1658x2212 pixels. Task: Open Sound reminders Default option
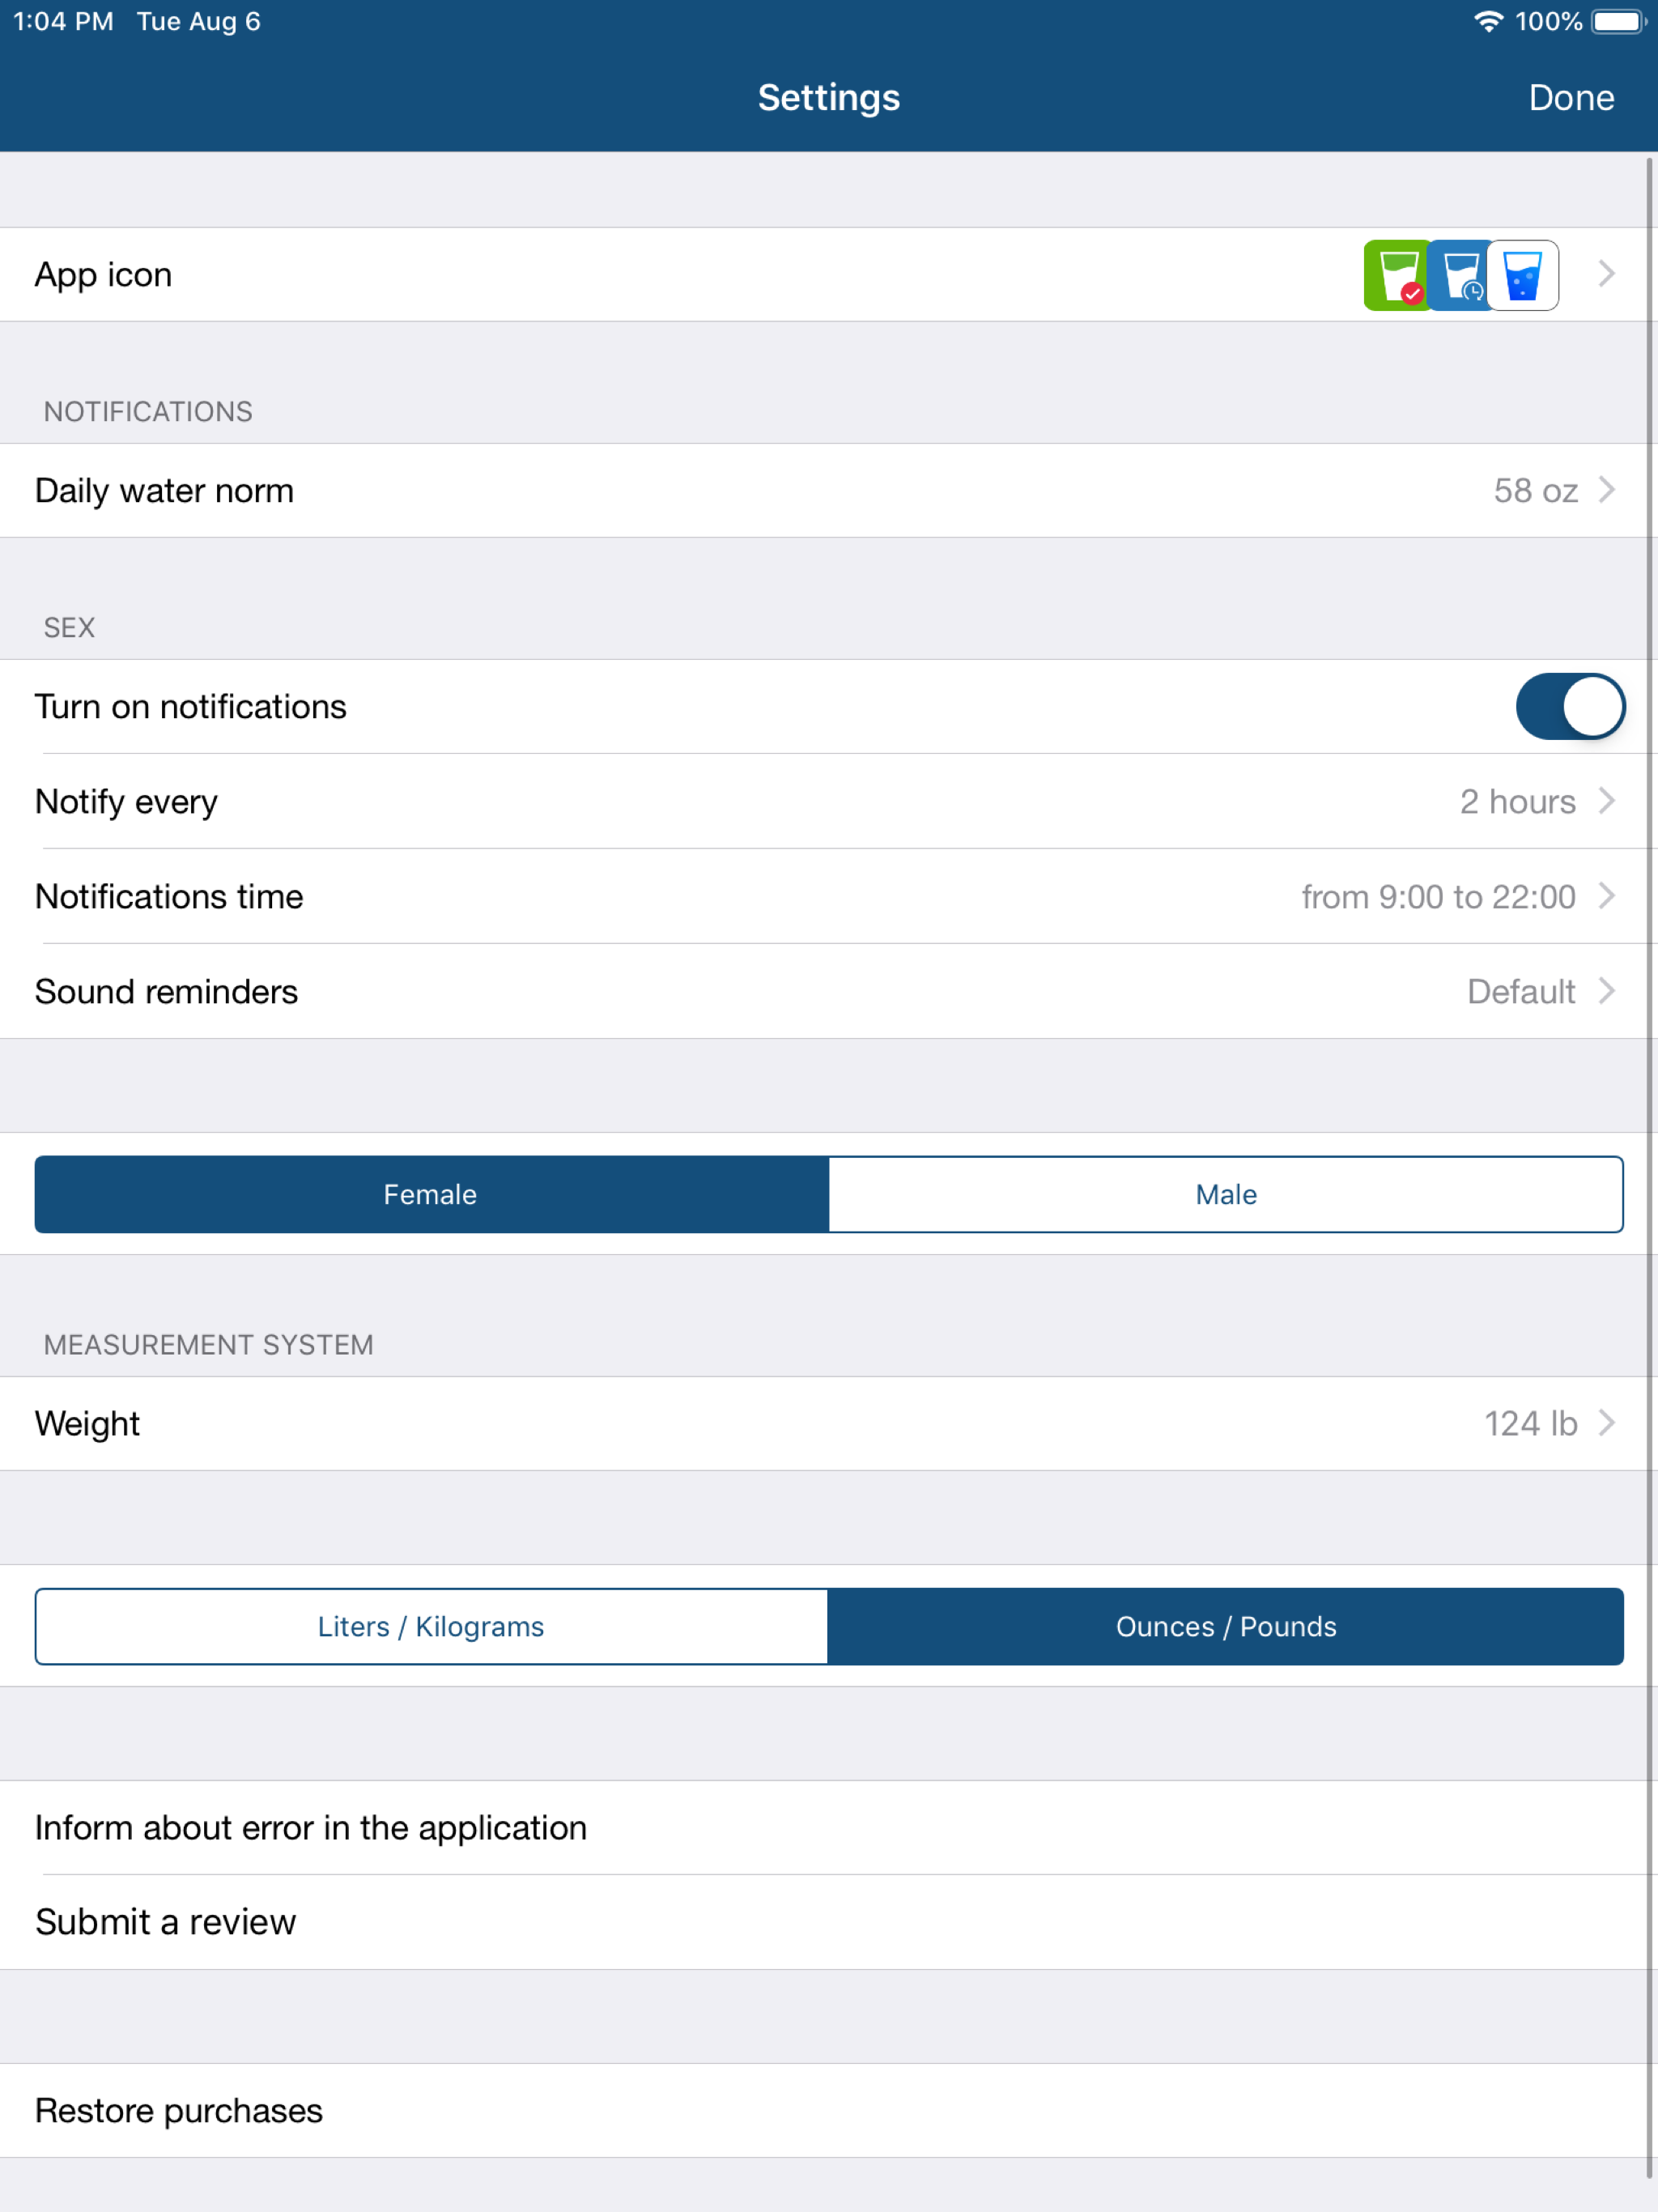coord(829,991)
